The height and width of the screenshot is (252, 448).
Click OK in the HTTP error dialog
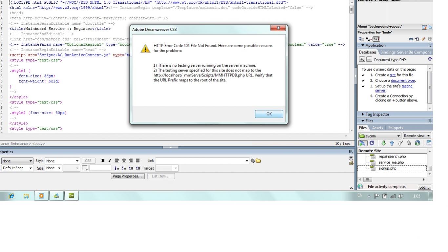coord(269,114)
